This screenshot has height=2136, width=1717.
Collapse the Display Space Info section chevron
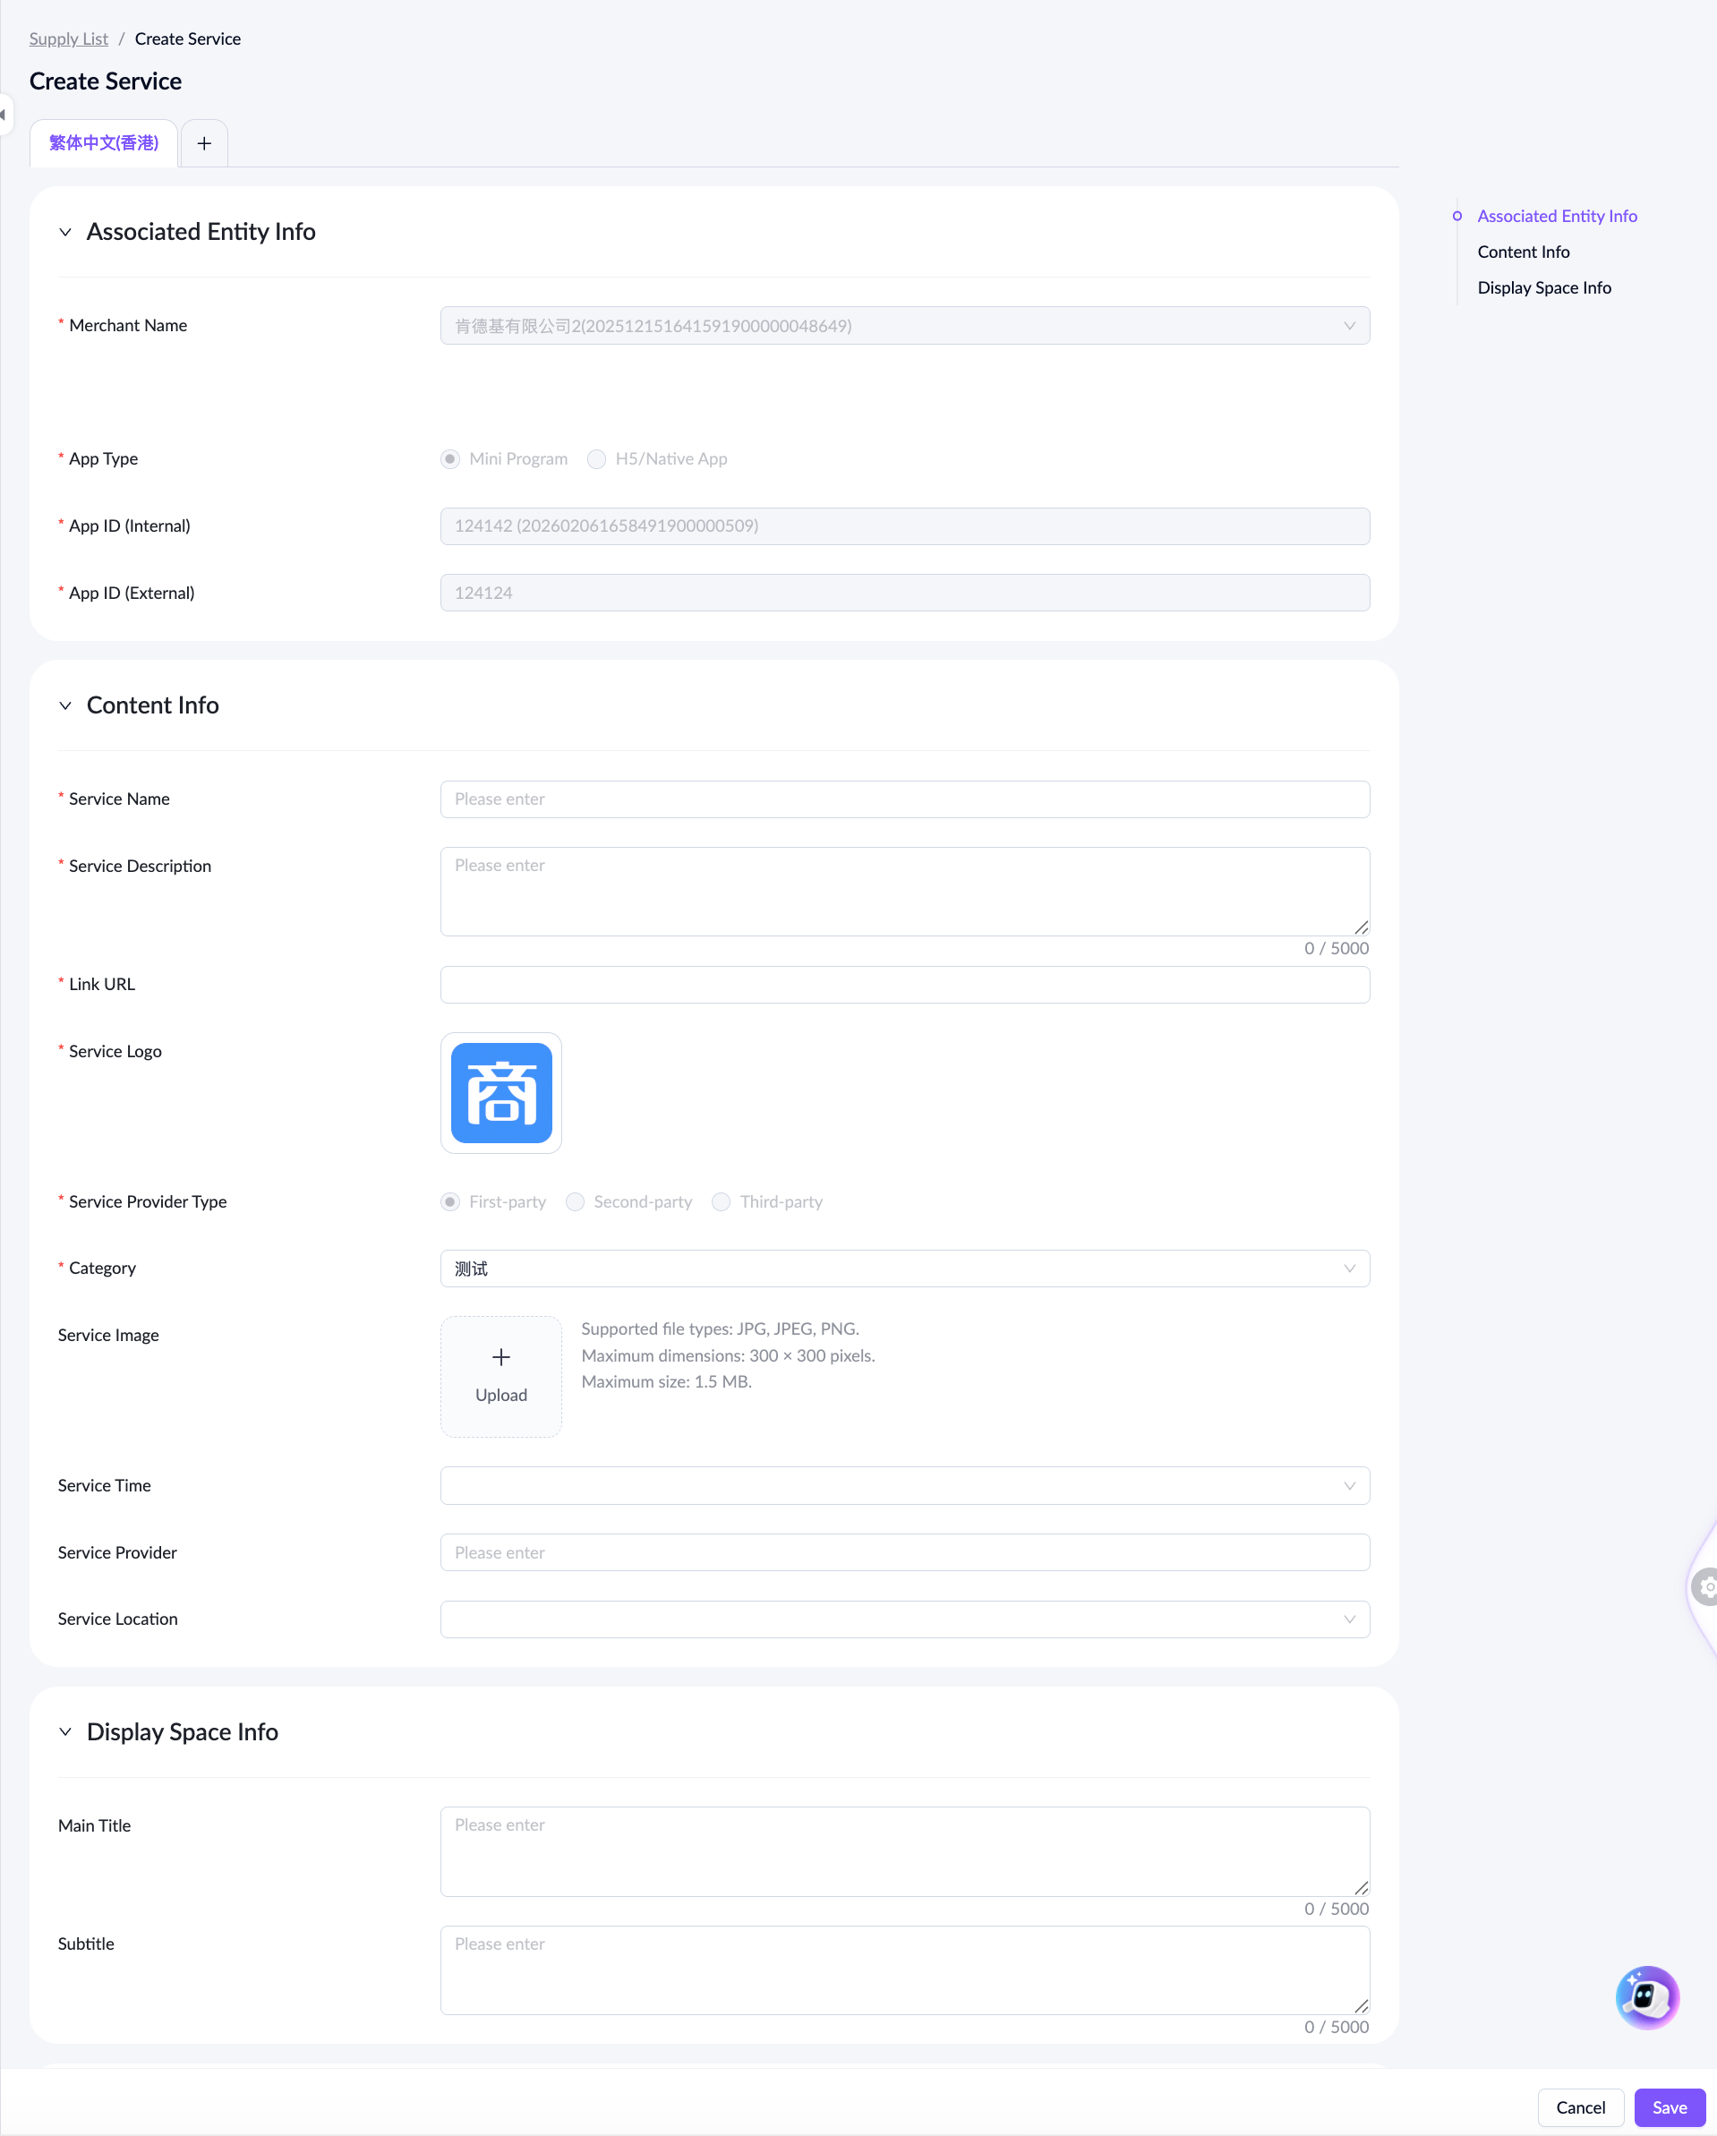(x=65, y=1731)
